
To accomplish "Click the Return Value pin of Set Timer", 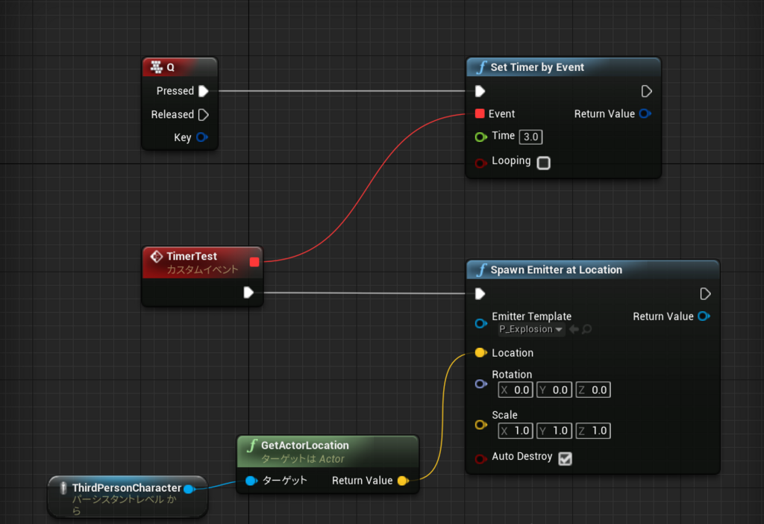I will [x=645, y=113].
